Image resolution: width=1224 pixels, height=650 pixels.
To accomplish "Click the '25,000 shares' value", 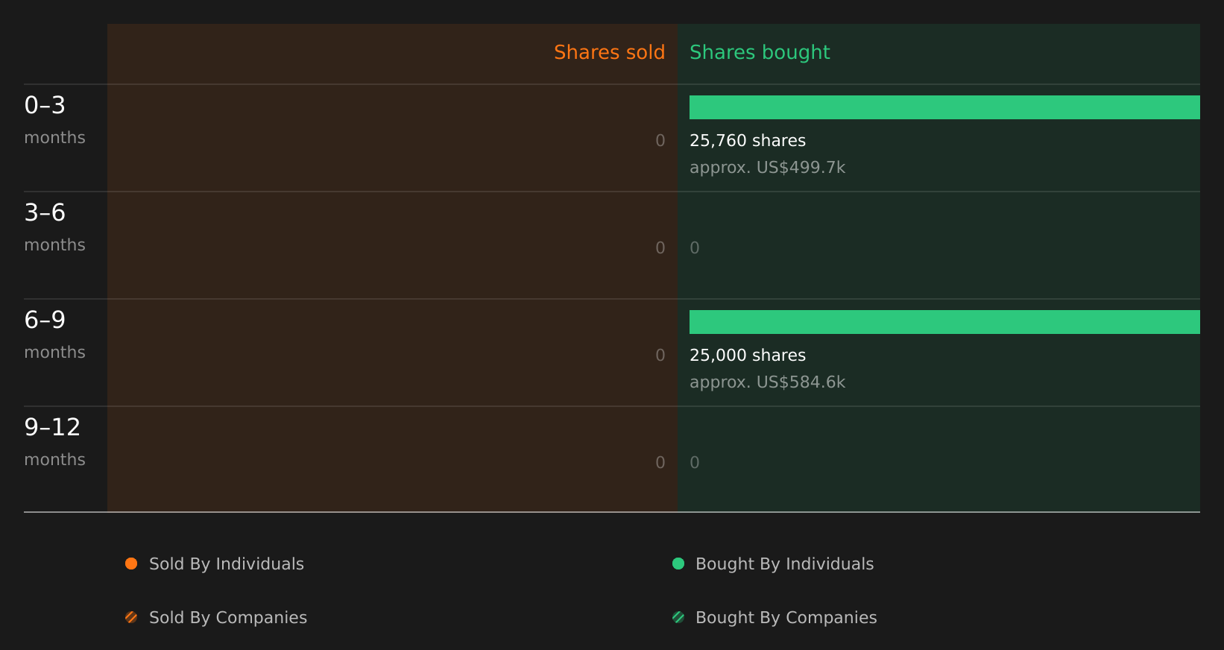I will (x=748, y=356).
